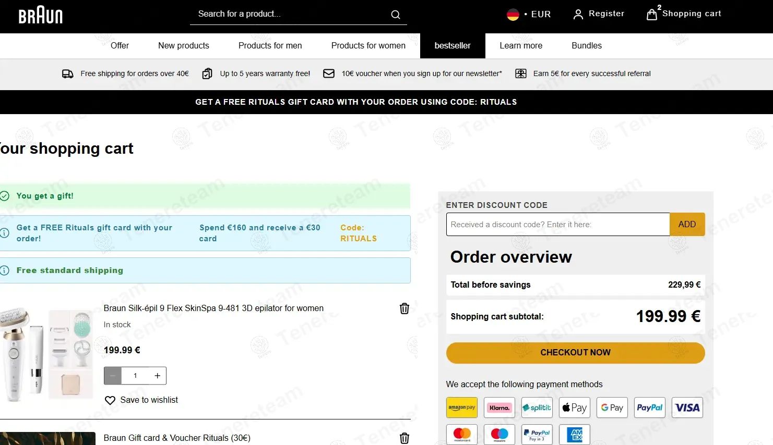Click the In stock status text
Image resolution: width=773 pixels, height=445 pixels.
click(117, 325)
